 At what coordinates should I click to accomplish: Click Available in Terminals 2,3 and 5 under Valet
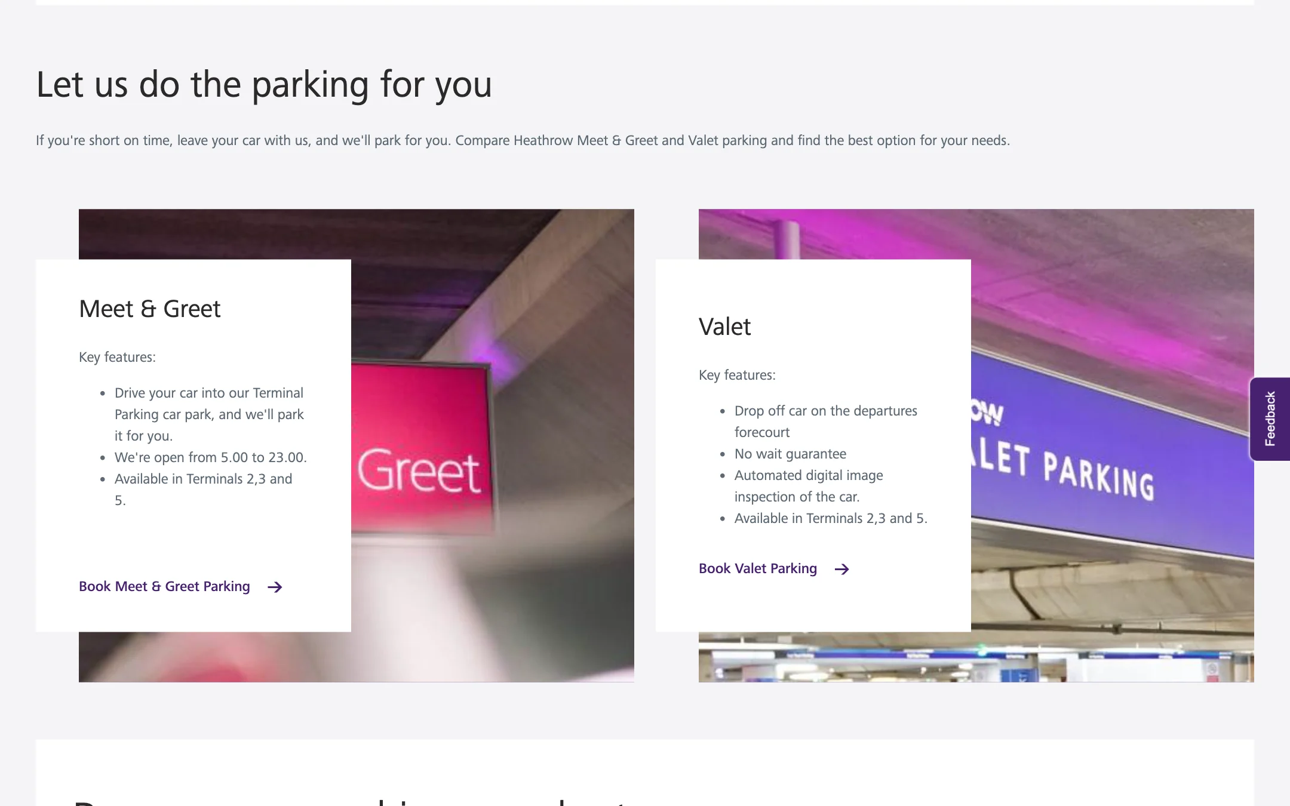pos(831,518)
